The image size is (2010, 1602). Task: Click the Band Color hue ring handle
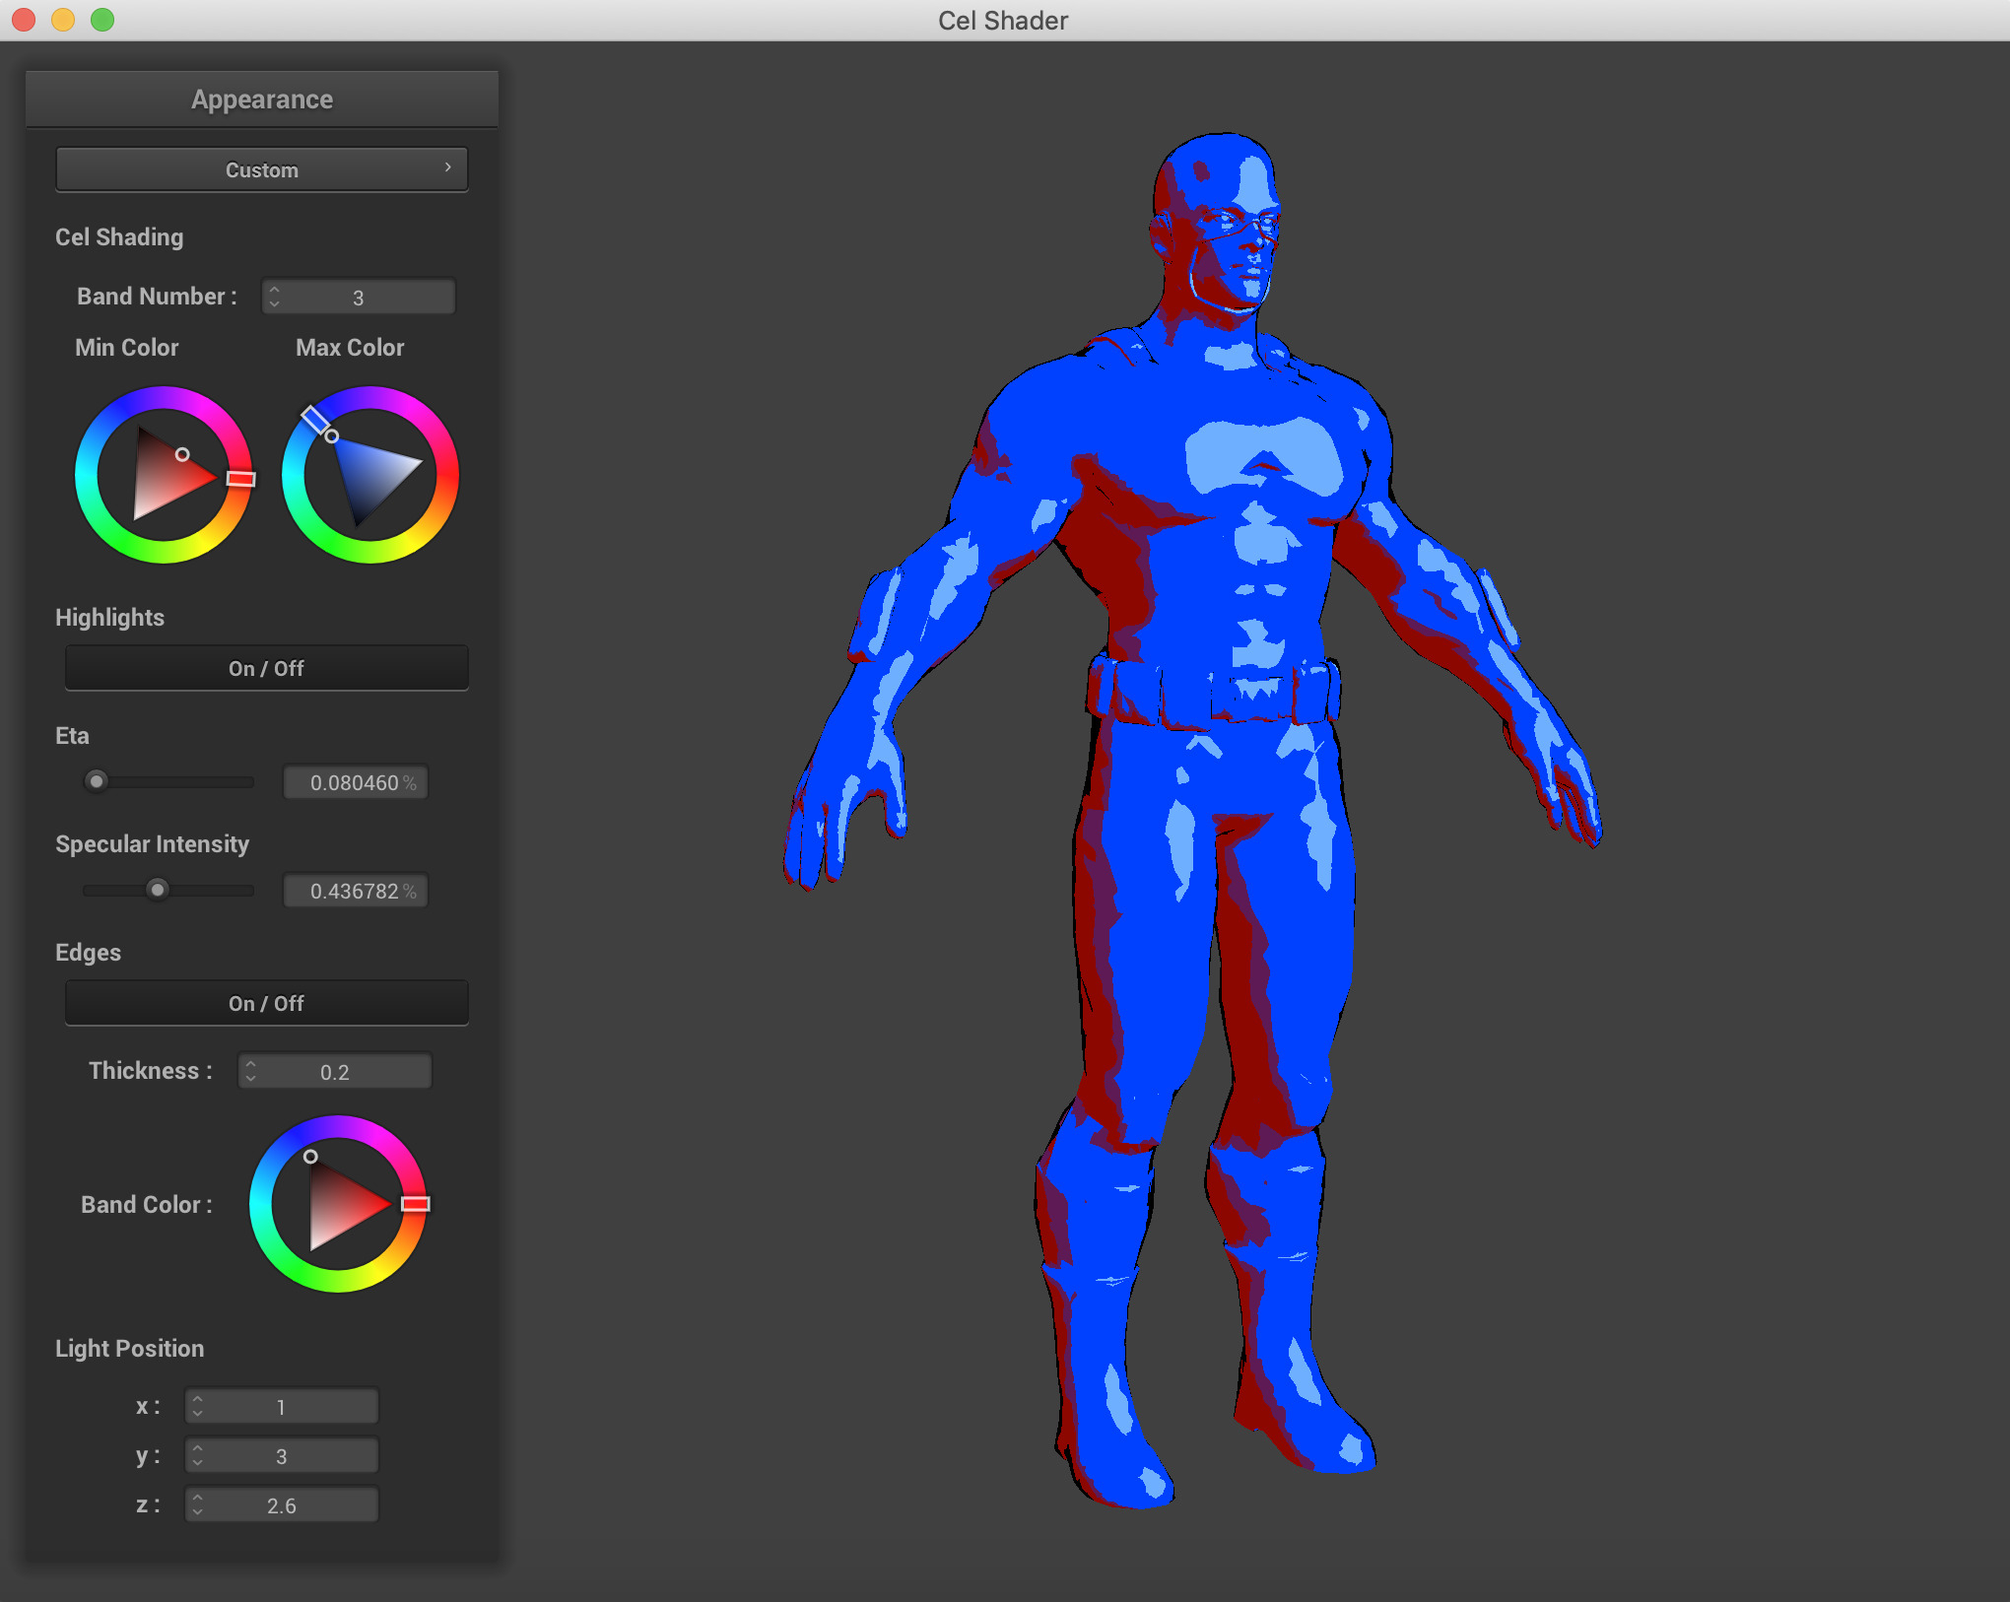(x=416, y=1204)
